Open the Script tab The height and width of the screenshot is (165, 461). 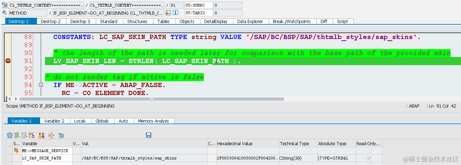343,21
